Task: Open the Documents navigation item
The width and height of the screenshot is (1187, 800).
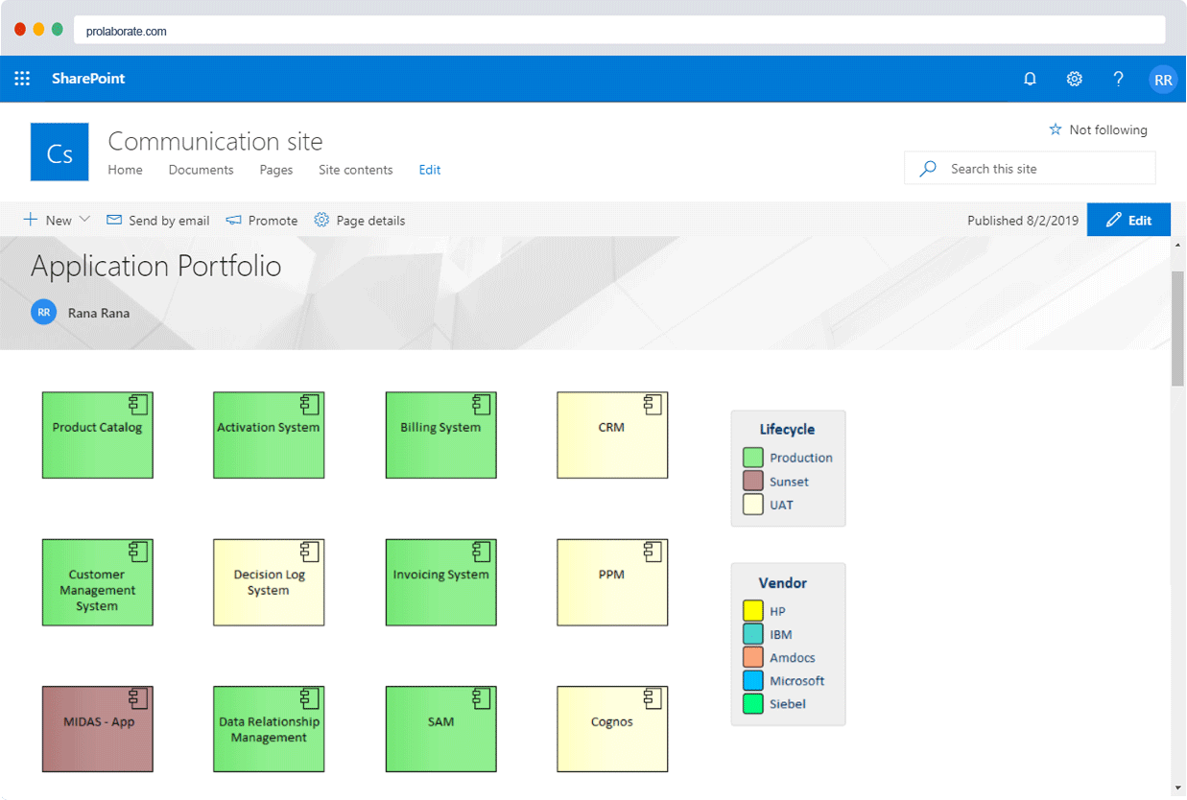Action: pyautogui.click(x=201, y=170)
